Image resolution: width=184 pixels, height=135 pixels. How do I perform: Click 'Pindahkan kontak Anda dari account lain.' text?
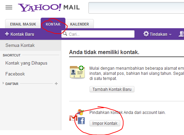pos(127,113)
